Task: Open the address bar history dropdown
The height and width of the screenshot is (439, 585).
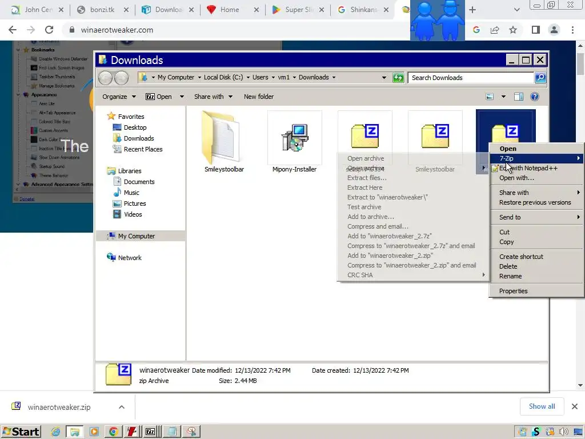Action: [x=384, y=78]
